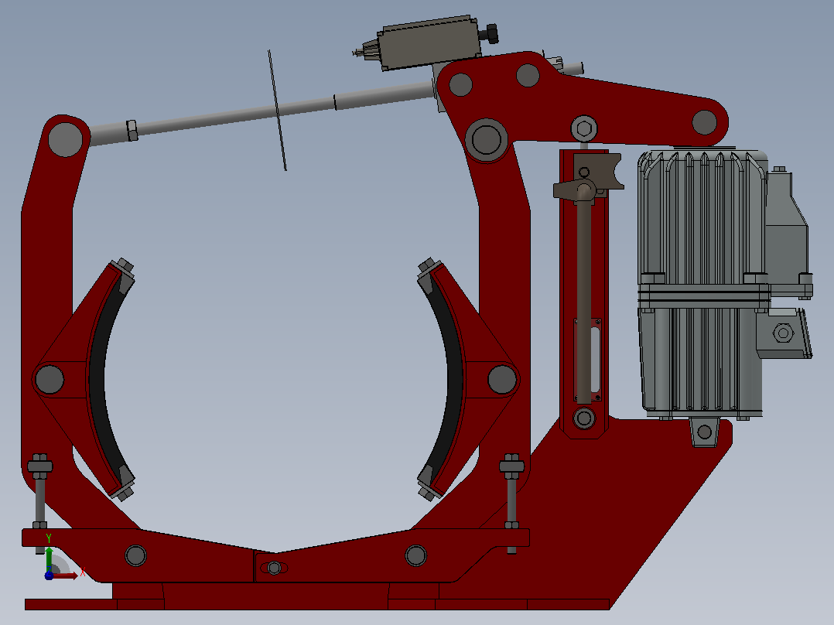
Task: Click the blue Z ball of the triad
Action: pyautogui.click(x=49, y=575)
